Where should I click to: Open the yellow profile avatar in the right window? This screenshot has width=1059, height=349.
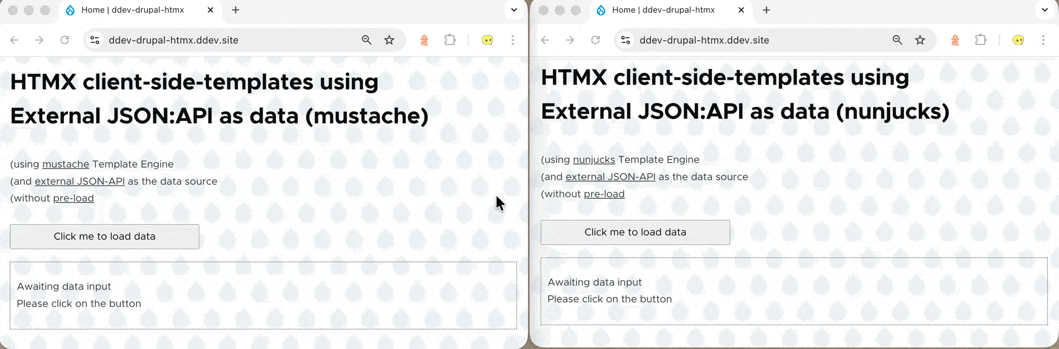[x=1018, y=40]
